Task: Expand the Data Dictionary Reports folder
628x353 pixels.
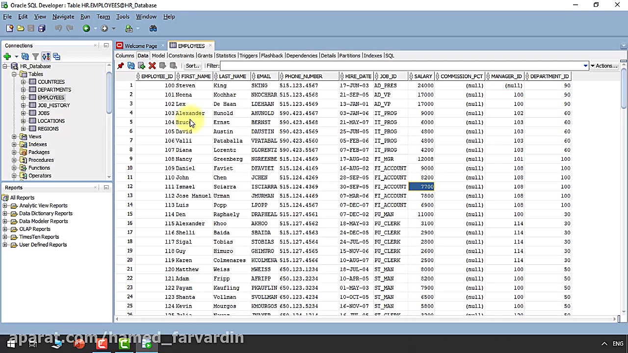Action: pos(5,214)
